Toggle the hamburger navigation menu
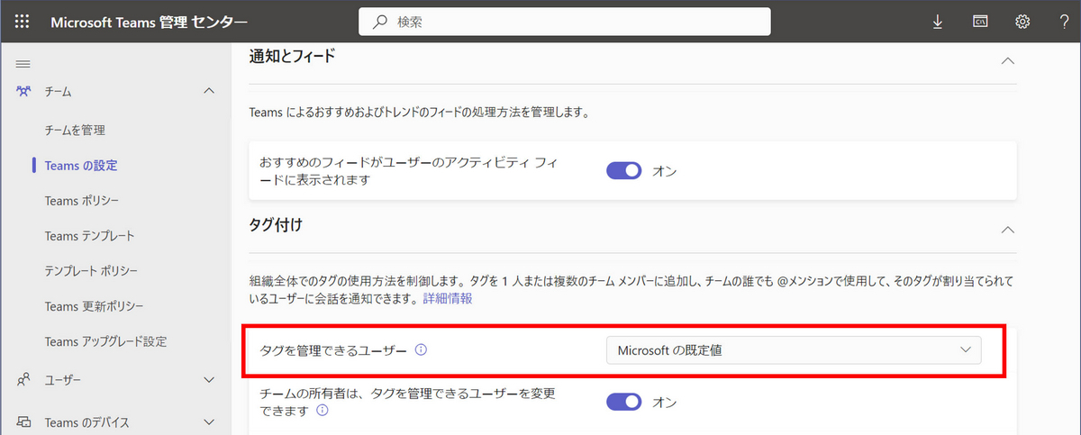 (23, 64)
